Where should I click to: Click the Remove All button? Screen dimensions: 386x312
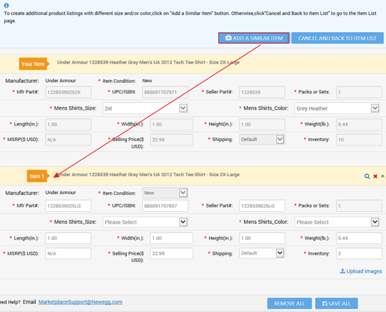pos(289,303)
